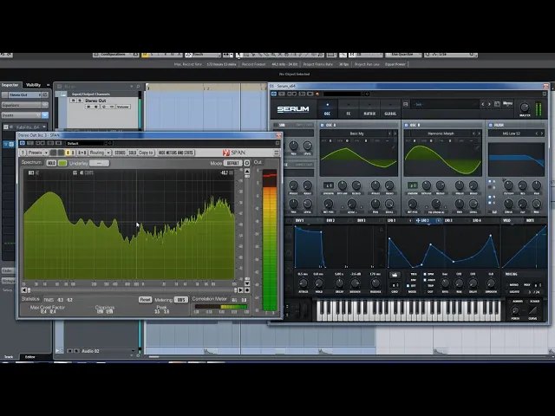Click the SPAN spectrum Hold button
This screenshot has height=416, width=555.
point(51,163)
